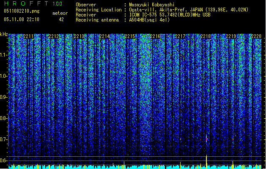
Task: Click the 1.1 kHz frequency tick label
Action: tap(4, 55)
